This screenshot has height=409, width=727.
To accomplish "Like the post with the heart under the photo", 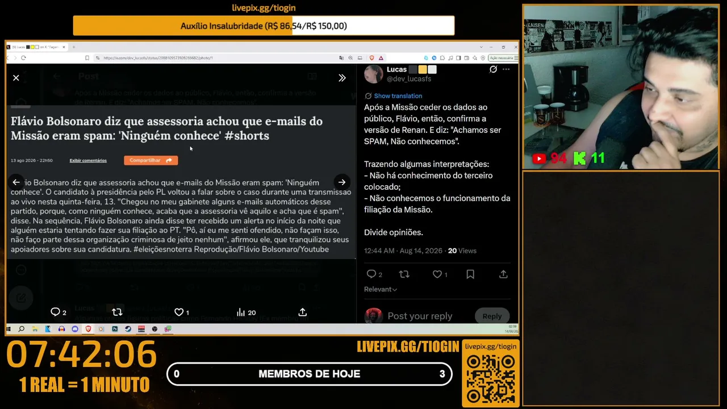I will [179, 312].
